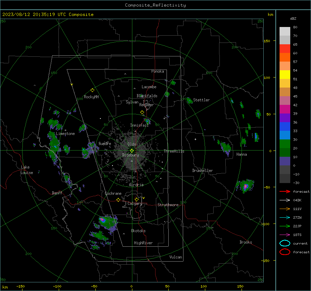Click the RockyMH label
The height and width of the screenshot is (291, 311).
[x=91, y=97]
